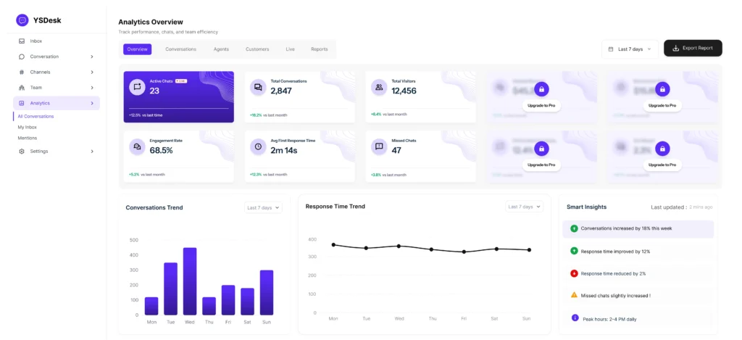The width and height of the screenshot is (742, 340).
Task: Open Response Time Trend period dropdown
Action: pos(524,207)
